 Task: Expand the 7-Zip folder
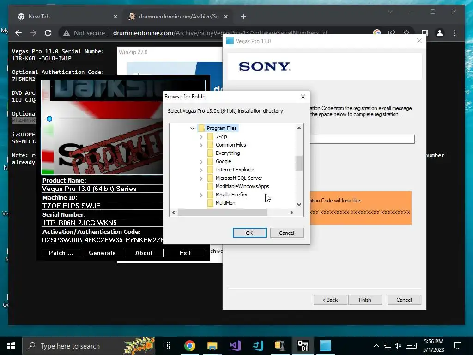pos(201,137)
